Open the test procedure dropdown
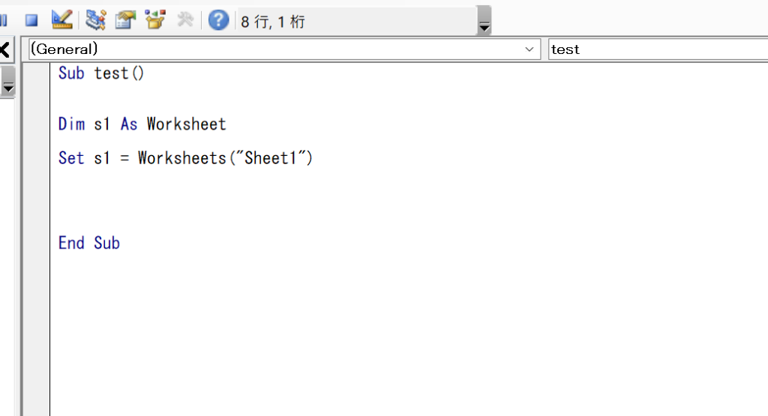Viewport: 768px width, 416px height. coord(658,49)
